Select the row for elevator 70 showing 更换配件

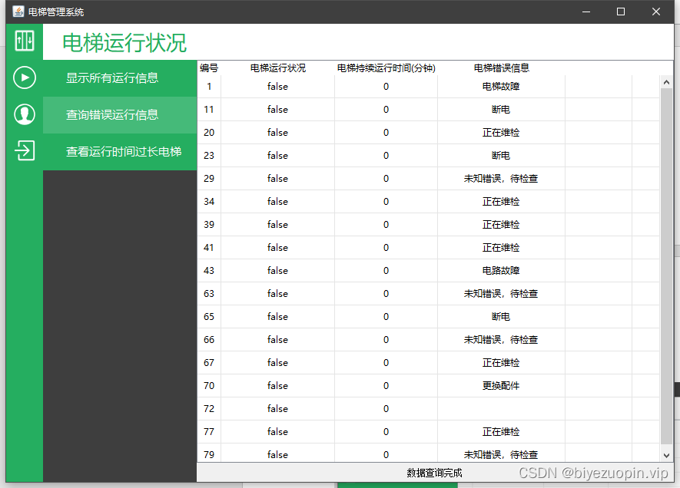(x=384, y=385)
